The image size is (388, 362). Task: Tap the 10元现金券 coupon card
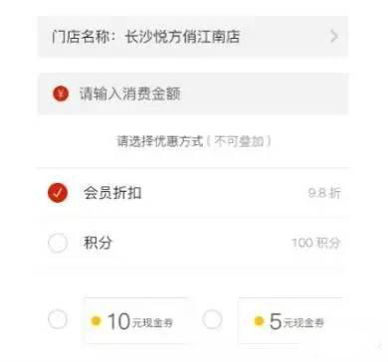[134, 320]
